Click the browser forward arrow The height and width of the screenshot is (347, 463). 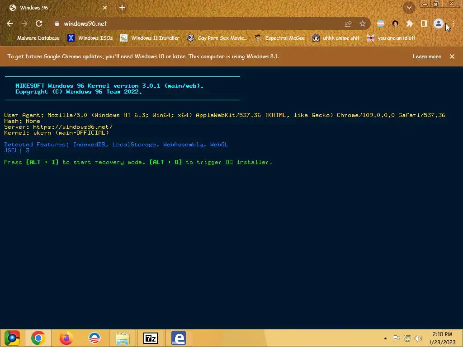click(24, 23)
